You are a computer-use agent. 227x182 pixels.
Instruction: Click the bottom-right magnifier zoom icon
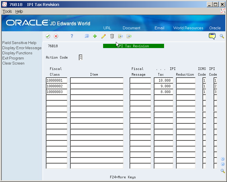click(223, 171)
